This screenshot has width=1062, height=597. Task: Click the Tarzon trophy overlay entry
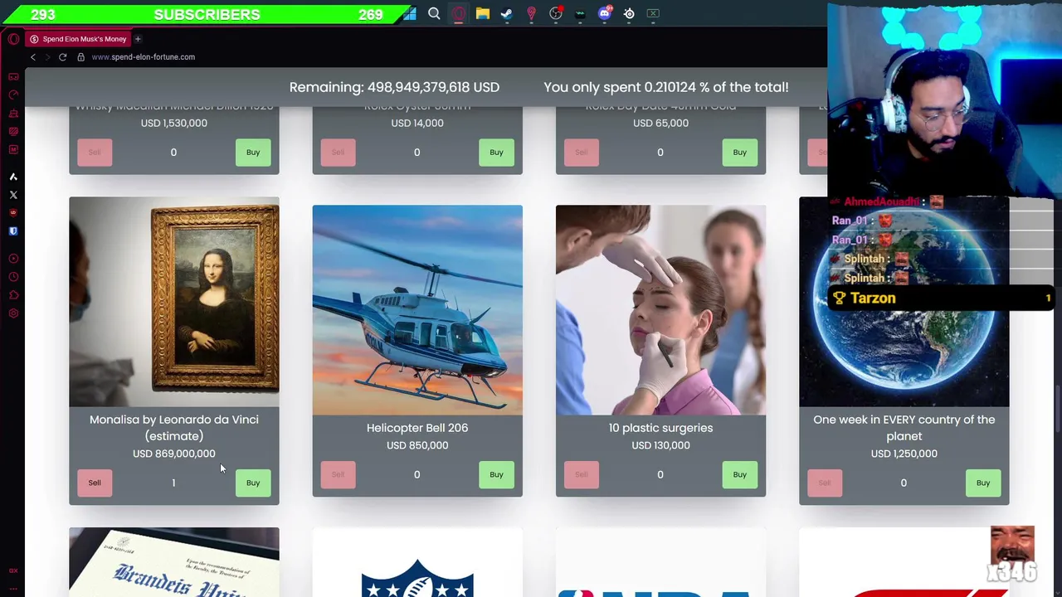tap(942, 298)
